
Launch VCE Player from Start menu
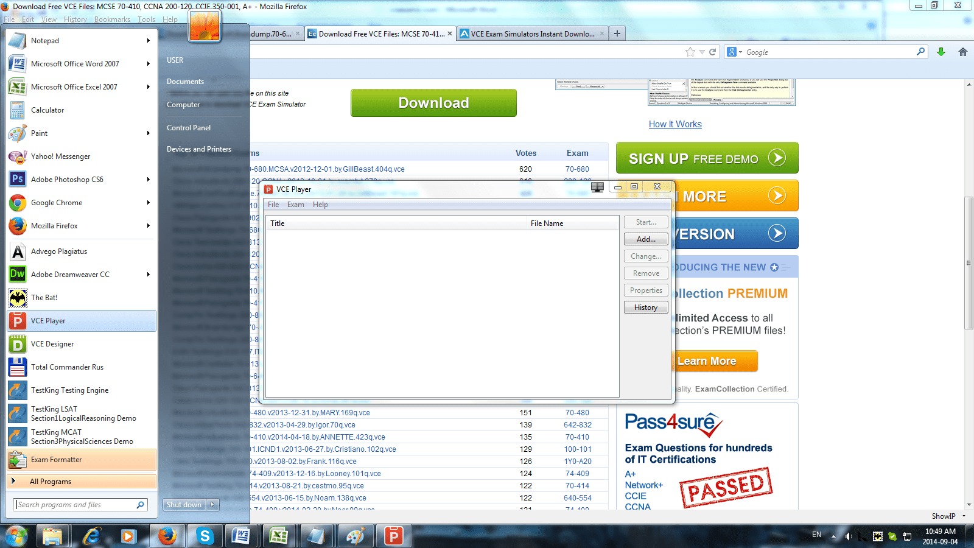tap(82, 321)
